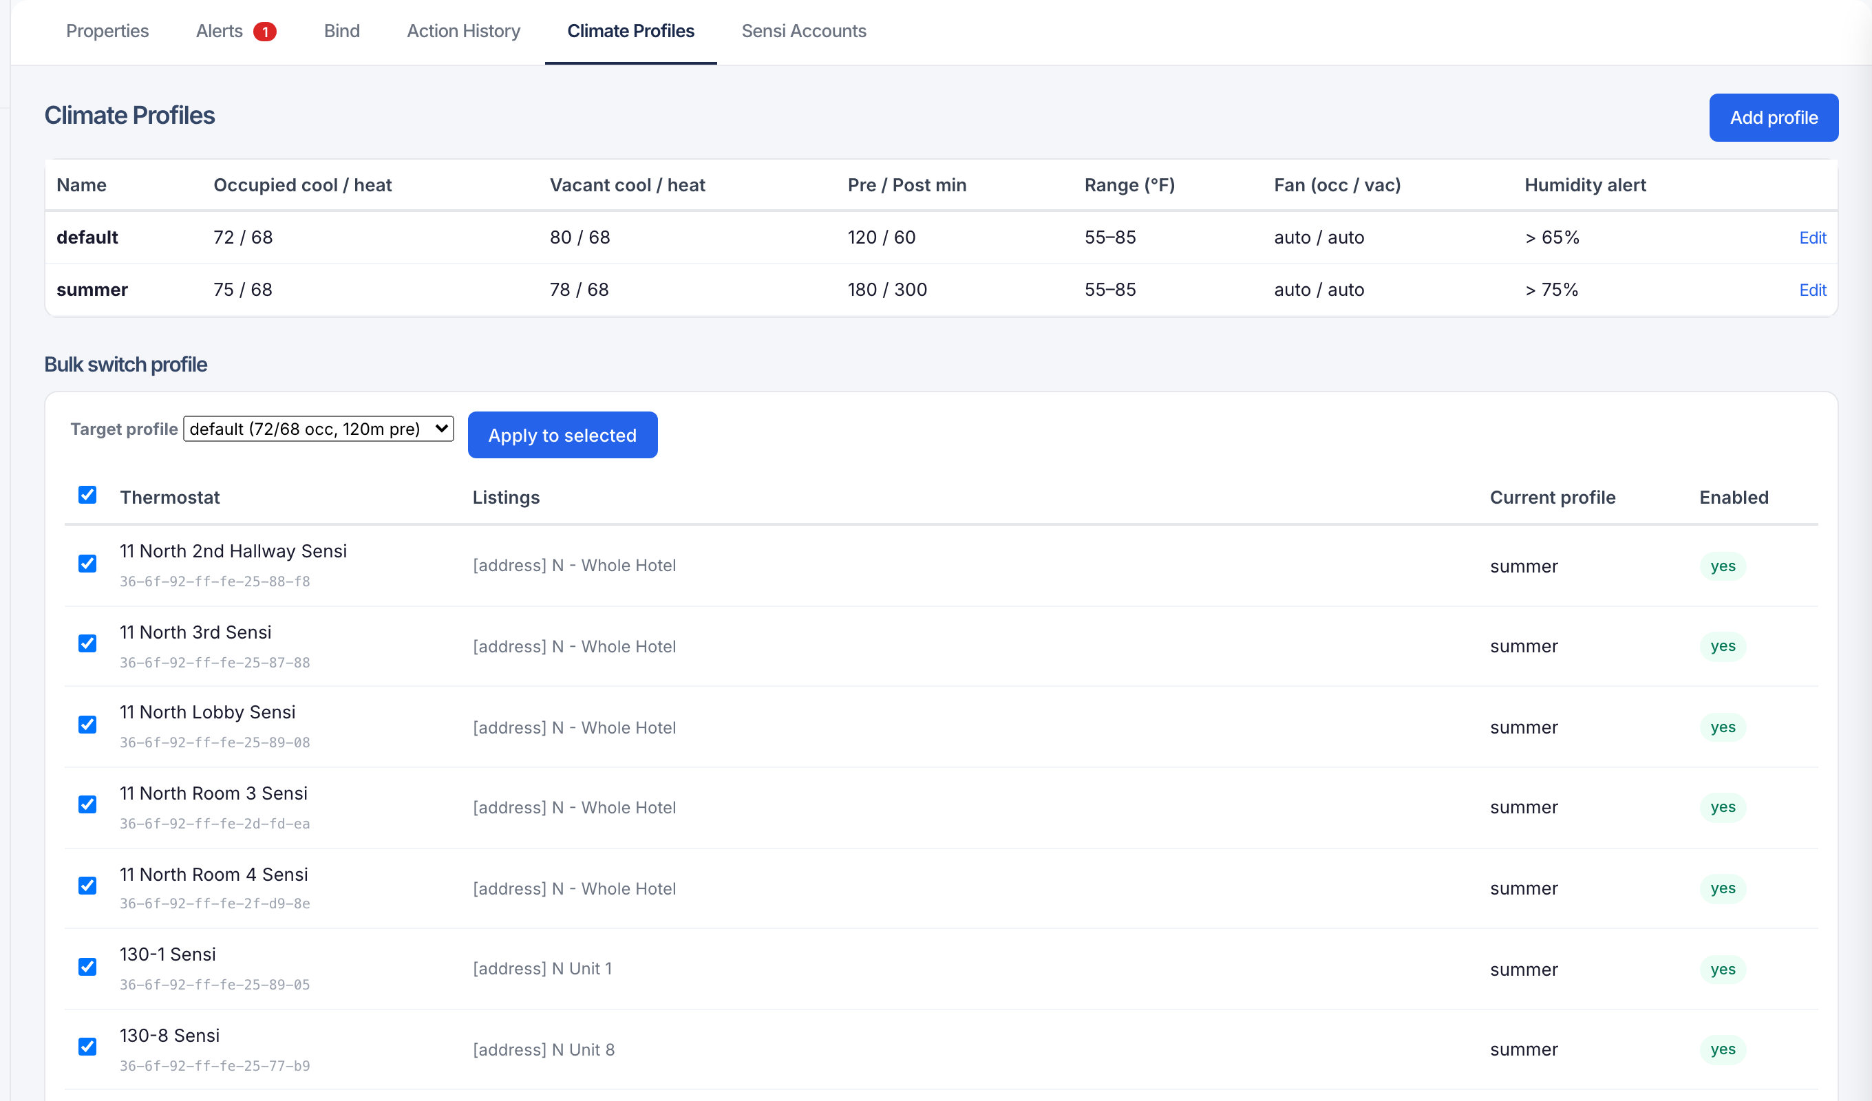Click the yes badge for 130-1 Sensi

coord(1723,970)
